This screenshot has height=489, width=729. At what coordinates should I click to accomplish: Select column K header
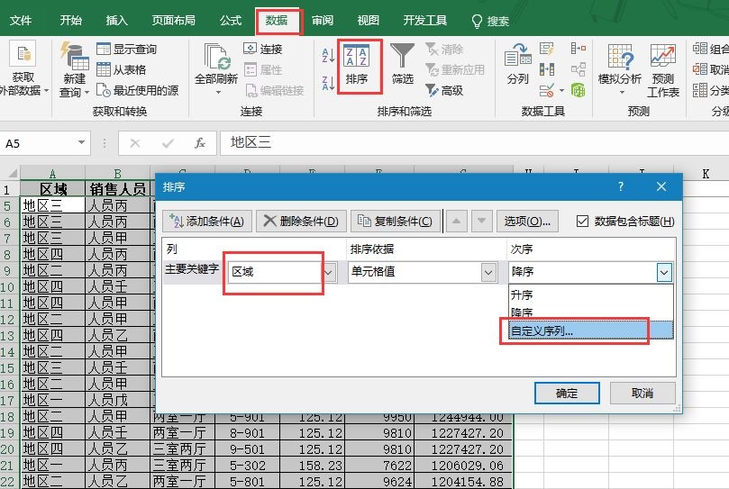click(706, 174)
